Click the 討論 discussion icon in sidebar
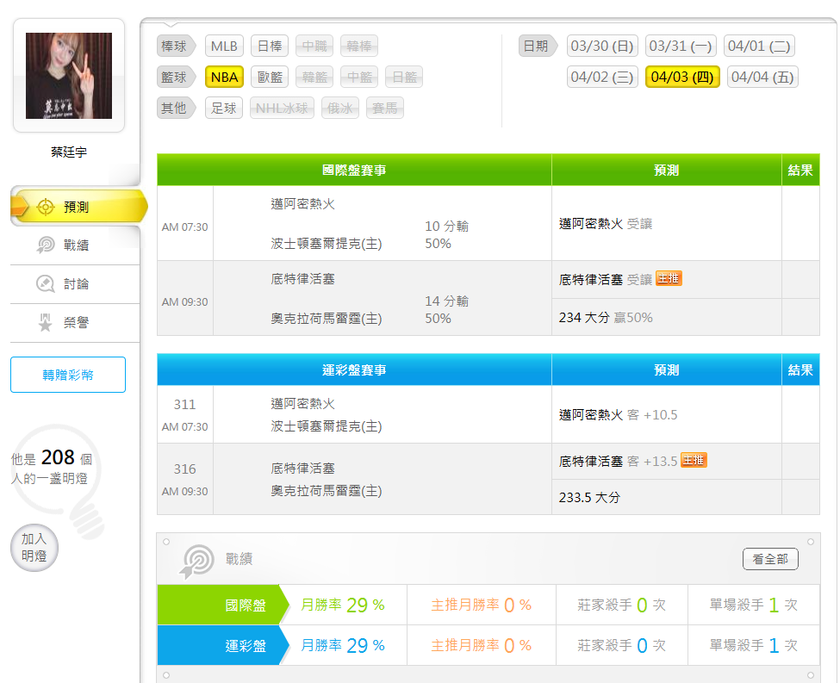 pyautogui.click(x=46, y=284)
